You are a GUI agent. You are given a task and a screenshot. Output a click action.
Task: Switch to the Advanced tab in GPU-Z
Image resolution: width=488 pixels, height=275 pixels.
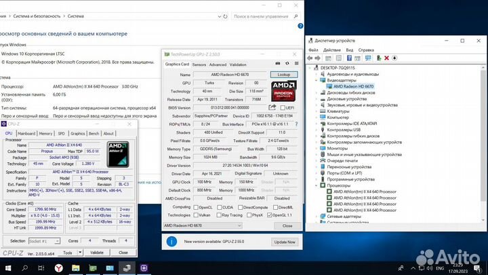[218, 65]
